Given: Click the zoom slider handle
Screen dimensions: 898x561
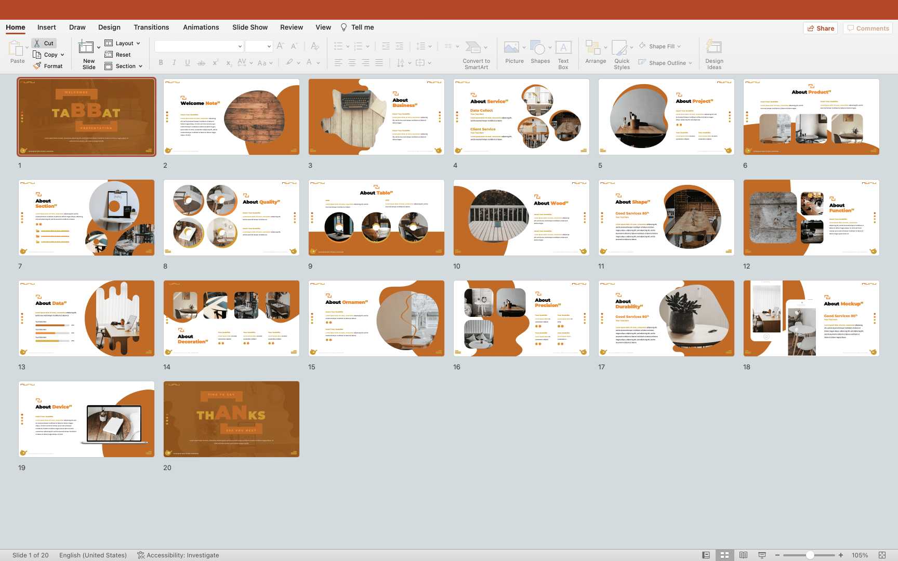Looking at the screenshot, I should click(810, 555).
